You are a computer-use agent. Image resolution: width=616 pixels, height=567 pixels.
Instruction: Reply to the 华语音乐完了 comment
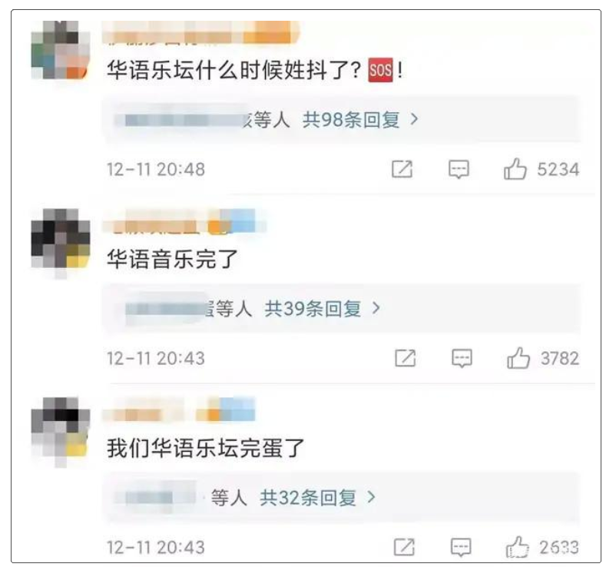pyautogui.click(x=462, y=358)
